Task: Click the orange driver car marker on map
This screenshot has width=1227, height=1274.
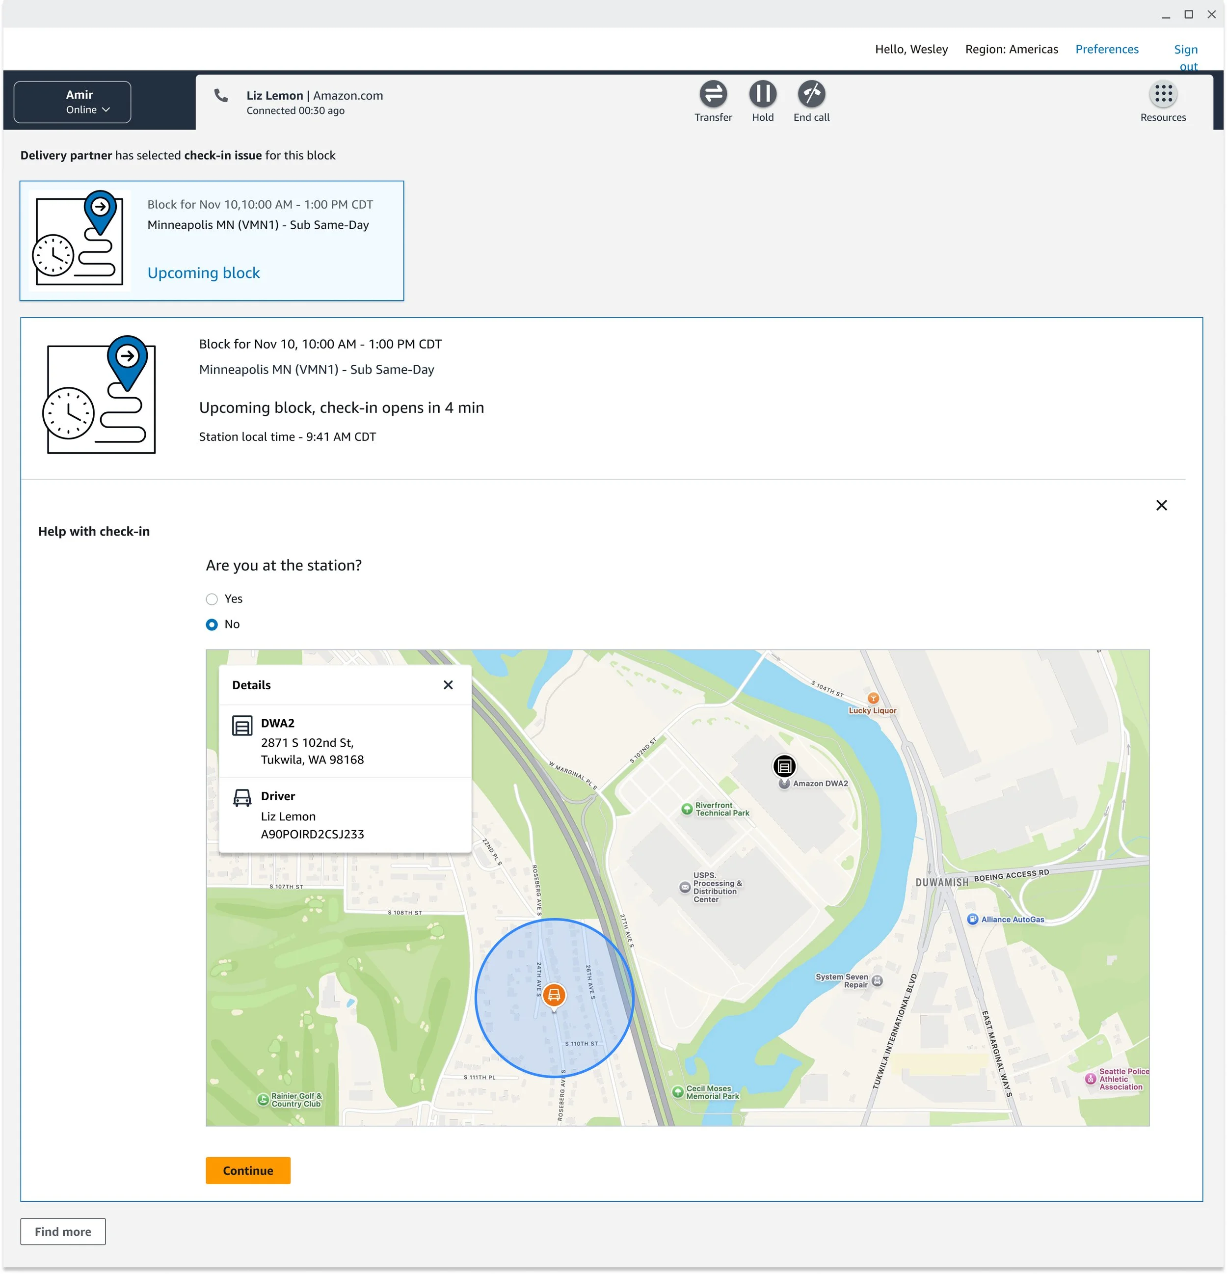Action: click(554, 995)
